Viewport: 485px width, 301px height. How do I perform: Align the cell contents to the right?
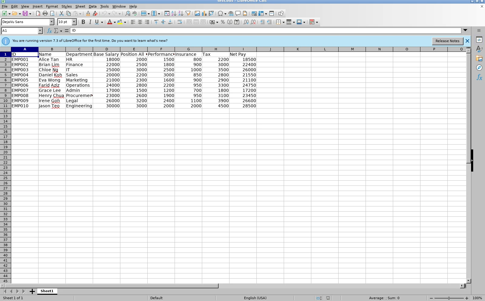147,22
